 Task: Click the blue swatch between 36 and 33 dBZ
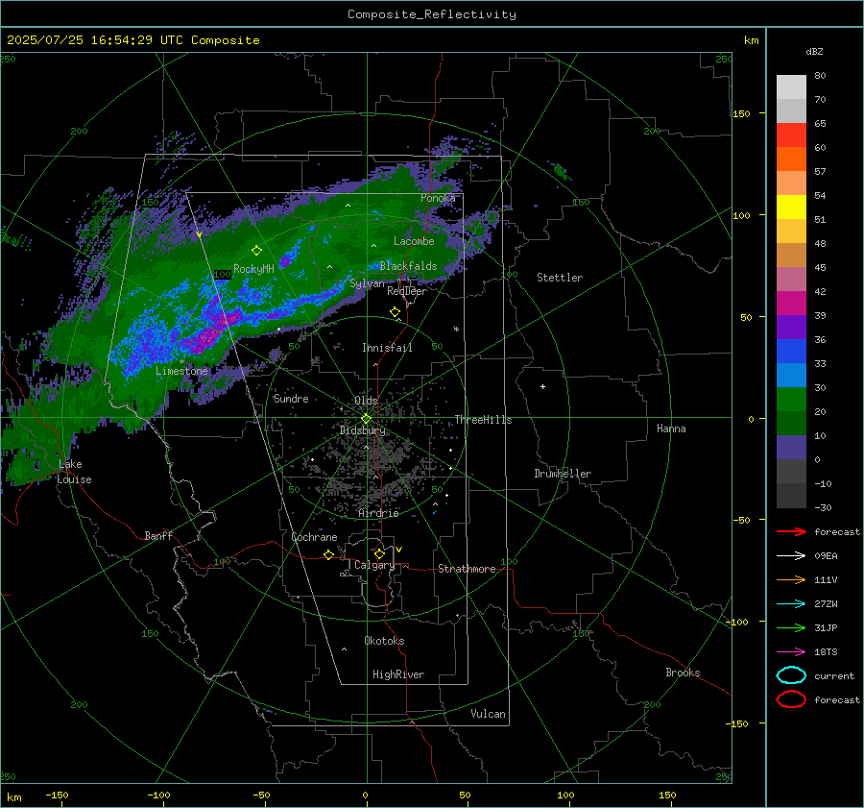791,352
